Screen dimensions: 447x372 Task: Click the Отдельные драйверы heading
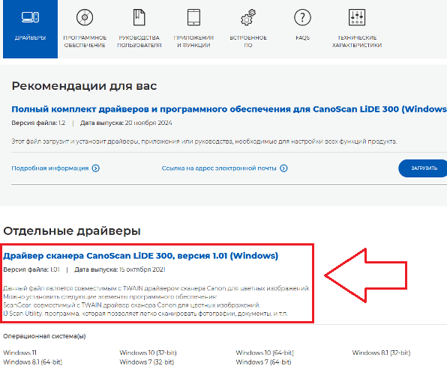[72, 231]
